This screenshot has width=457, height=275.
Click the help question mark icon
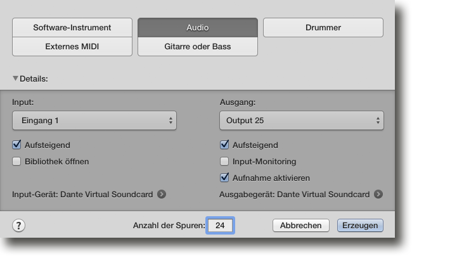[x=18, y=226]
